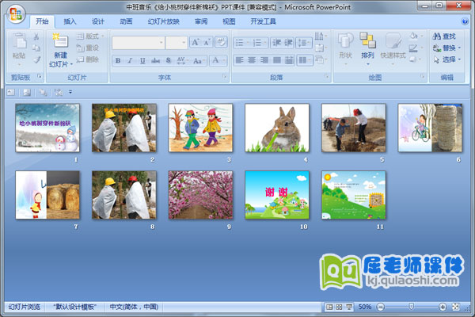Click zoom out minus button
The image size is (475, 317).
[381, 307]
